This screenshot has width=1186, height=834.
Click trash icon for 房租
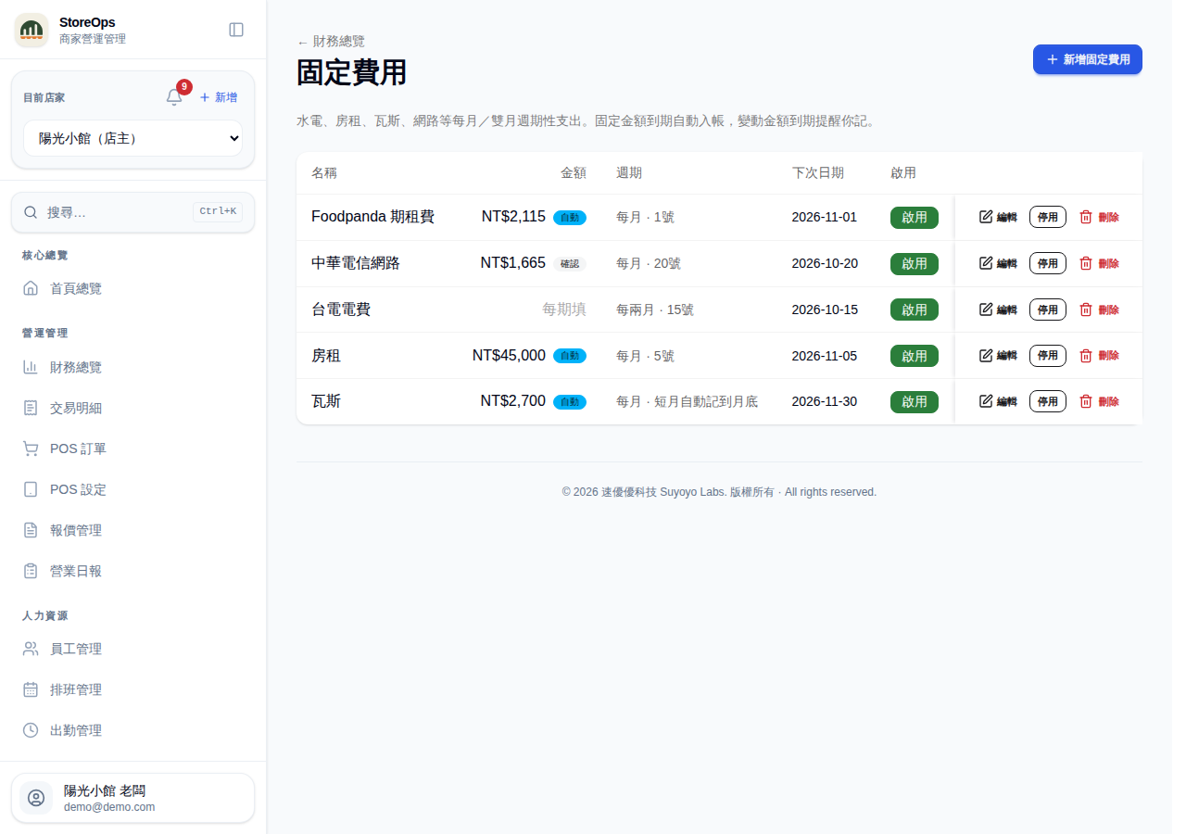pyautogui.click(x=1086, y=355)
